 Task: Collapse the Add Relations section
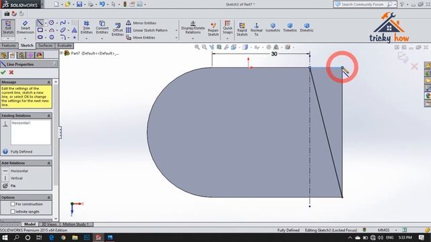49,163
